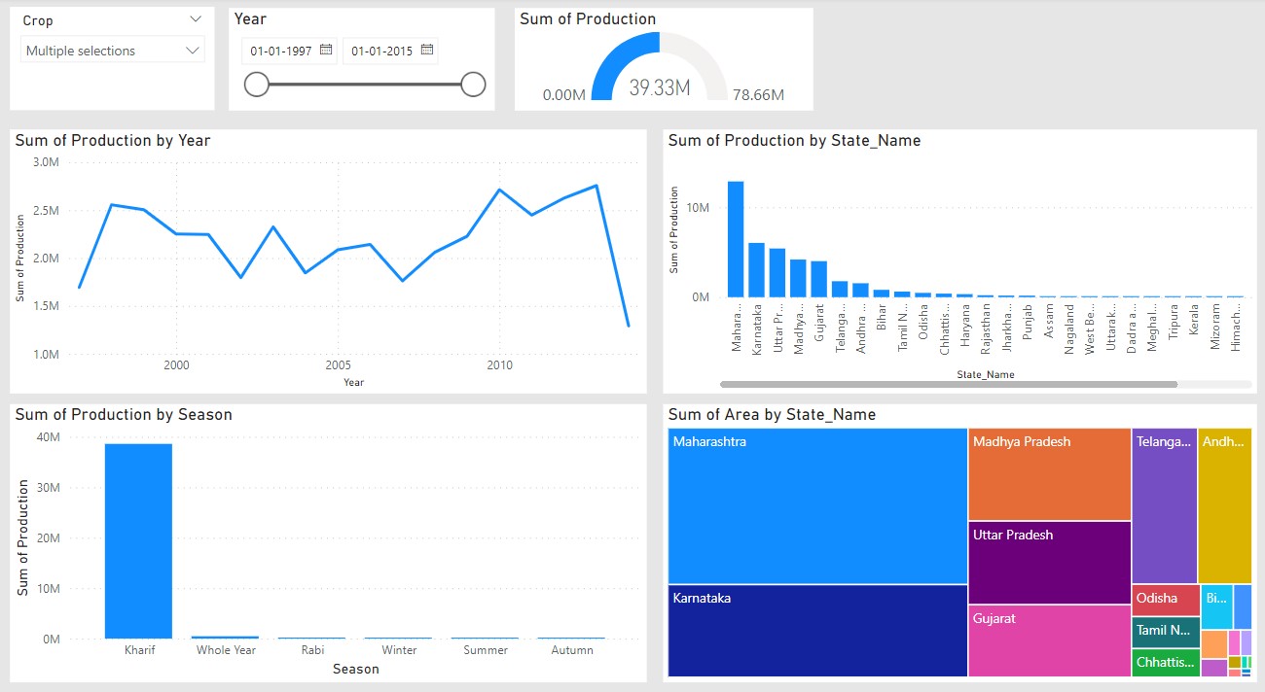Click the state chart horizontal scrollbar
The image size is (1265, 692).
949,385
